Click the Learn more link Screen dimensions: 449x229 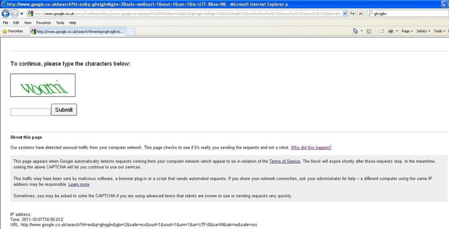(x=79, y=185)
